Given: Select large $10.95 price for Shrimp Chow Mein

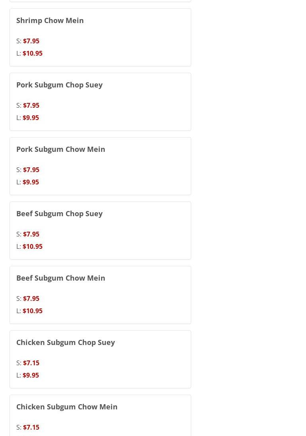Looking at the screenshot, I should (33, 53).
